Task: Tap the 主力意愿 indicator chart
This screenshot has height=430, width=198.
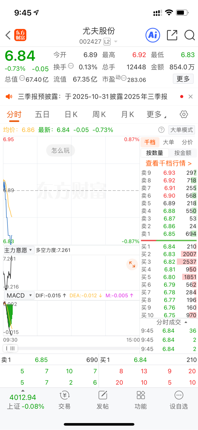Action: click(x=71, y=273)
